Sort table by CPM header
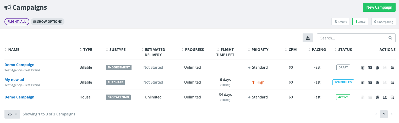This screenshot has height=123, width=399. coord(292,50)
